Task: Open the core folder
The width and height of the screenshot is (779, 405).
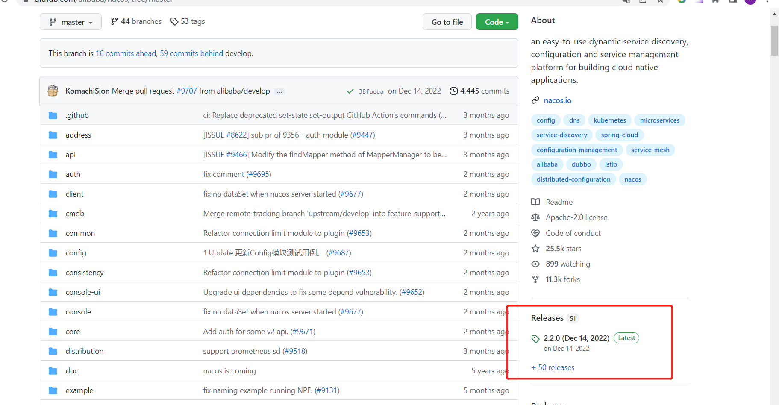Action: (x=73, y=332)
